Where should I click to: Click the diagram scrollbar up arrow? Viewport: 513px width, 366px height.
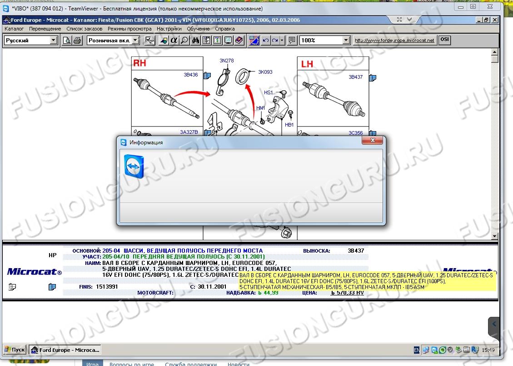point(495,52)
